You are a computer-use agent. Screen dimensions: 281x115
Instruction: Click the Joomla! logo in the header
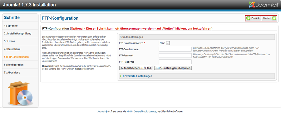[x=264, y=5]
